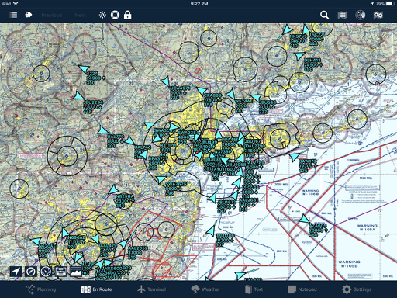Toggle the map lock padlock icon
Screen dimensions: 397x298
(x=127, y=15)
